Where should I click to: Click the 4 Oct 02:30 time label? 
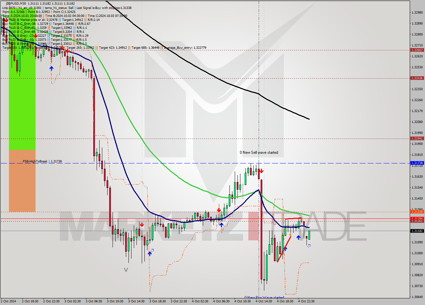click(200, 301)
